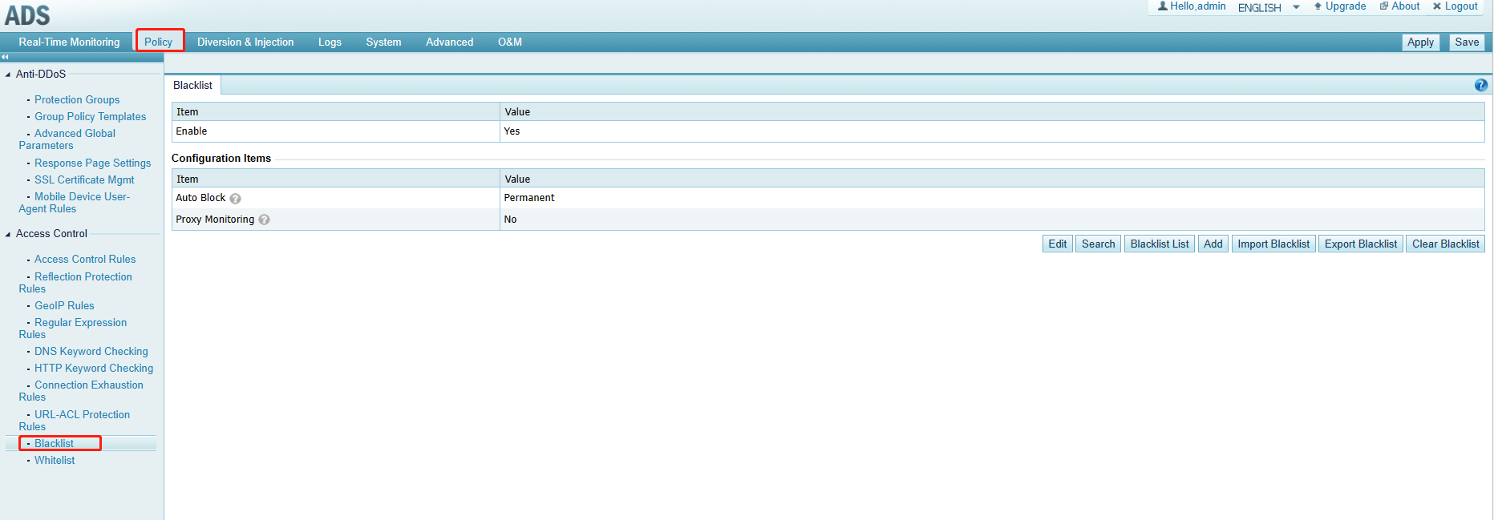The image size is (1494, 520).
Task: Click the admin user icon
Action: 1162,6
